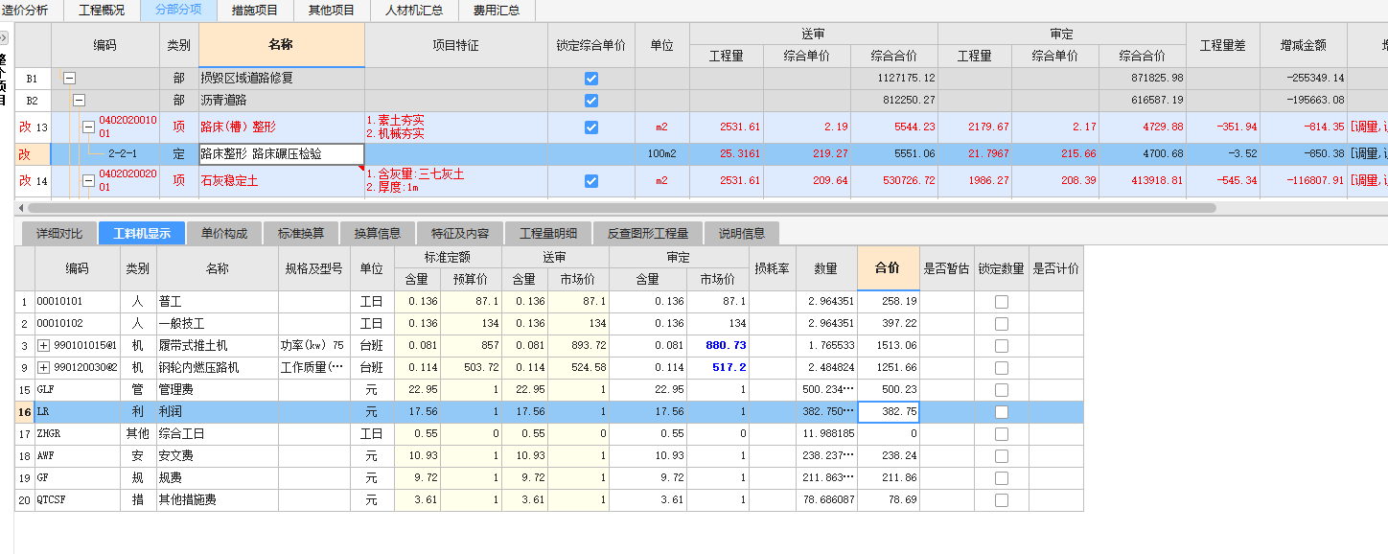Click the 合价 edit cell showing 382.75
This screenshot has height=554, width=1388.
pos(888,411)
